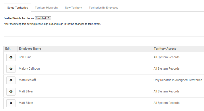Click Bob Kline's All System Records cell
Image resolution: width=204 pixels, height=111 pixels.
point(166,57)
